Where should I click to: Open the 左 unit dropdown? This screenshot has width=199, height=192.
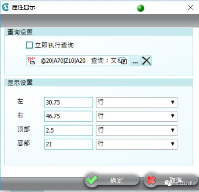pyautogui.click(x=137, y=102)
